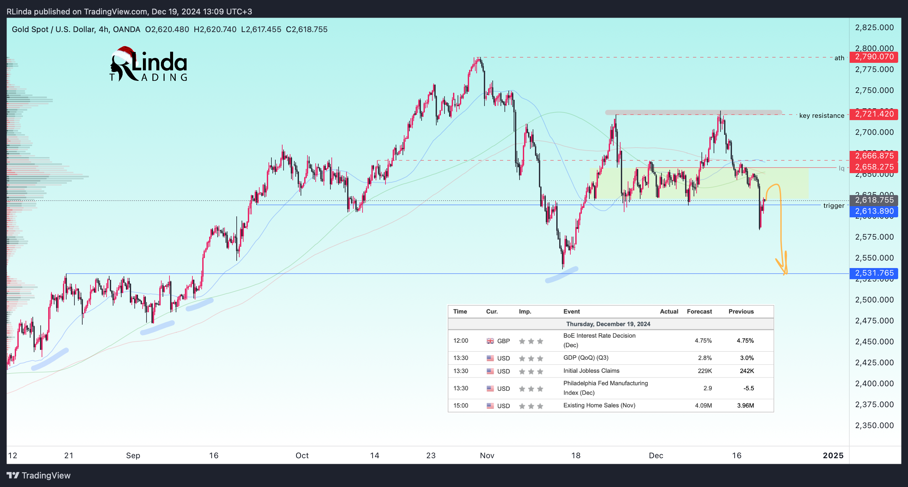Click the blue 2,531.765 price label
Screen dimensions: 908x487
pyautogui.click(x=874, y=273)
